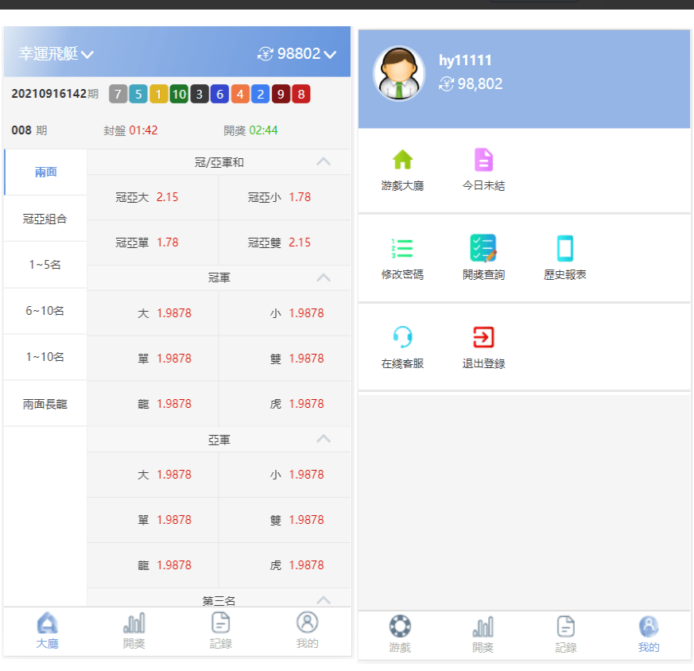The height and width of the screenshot is (671, 694).
Task: Open 開獎 in right bottom bar
Action: coord(483,634)
